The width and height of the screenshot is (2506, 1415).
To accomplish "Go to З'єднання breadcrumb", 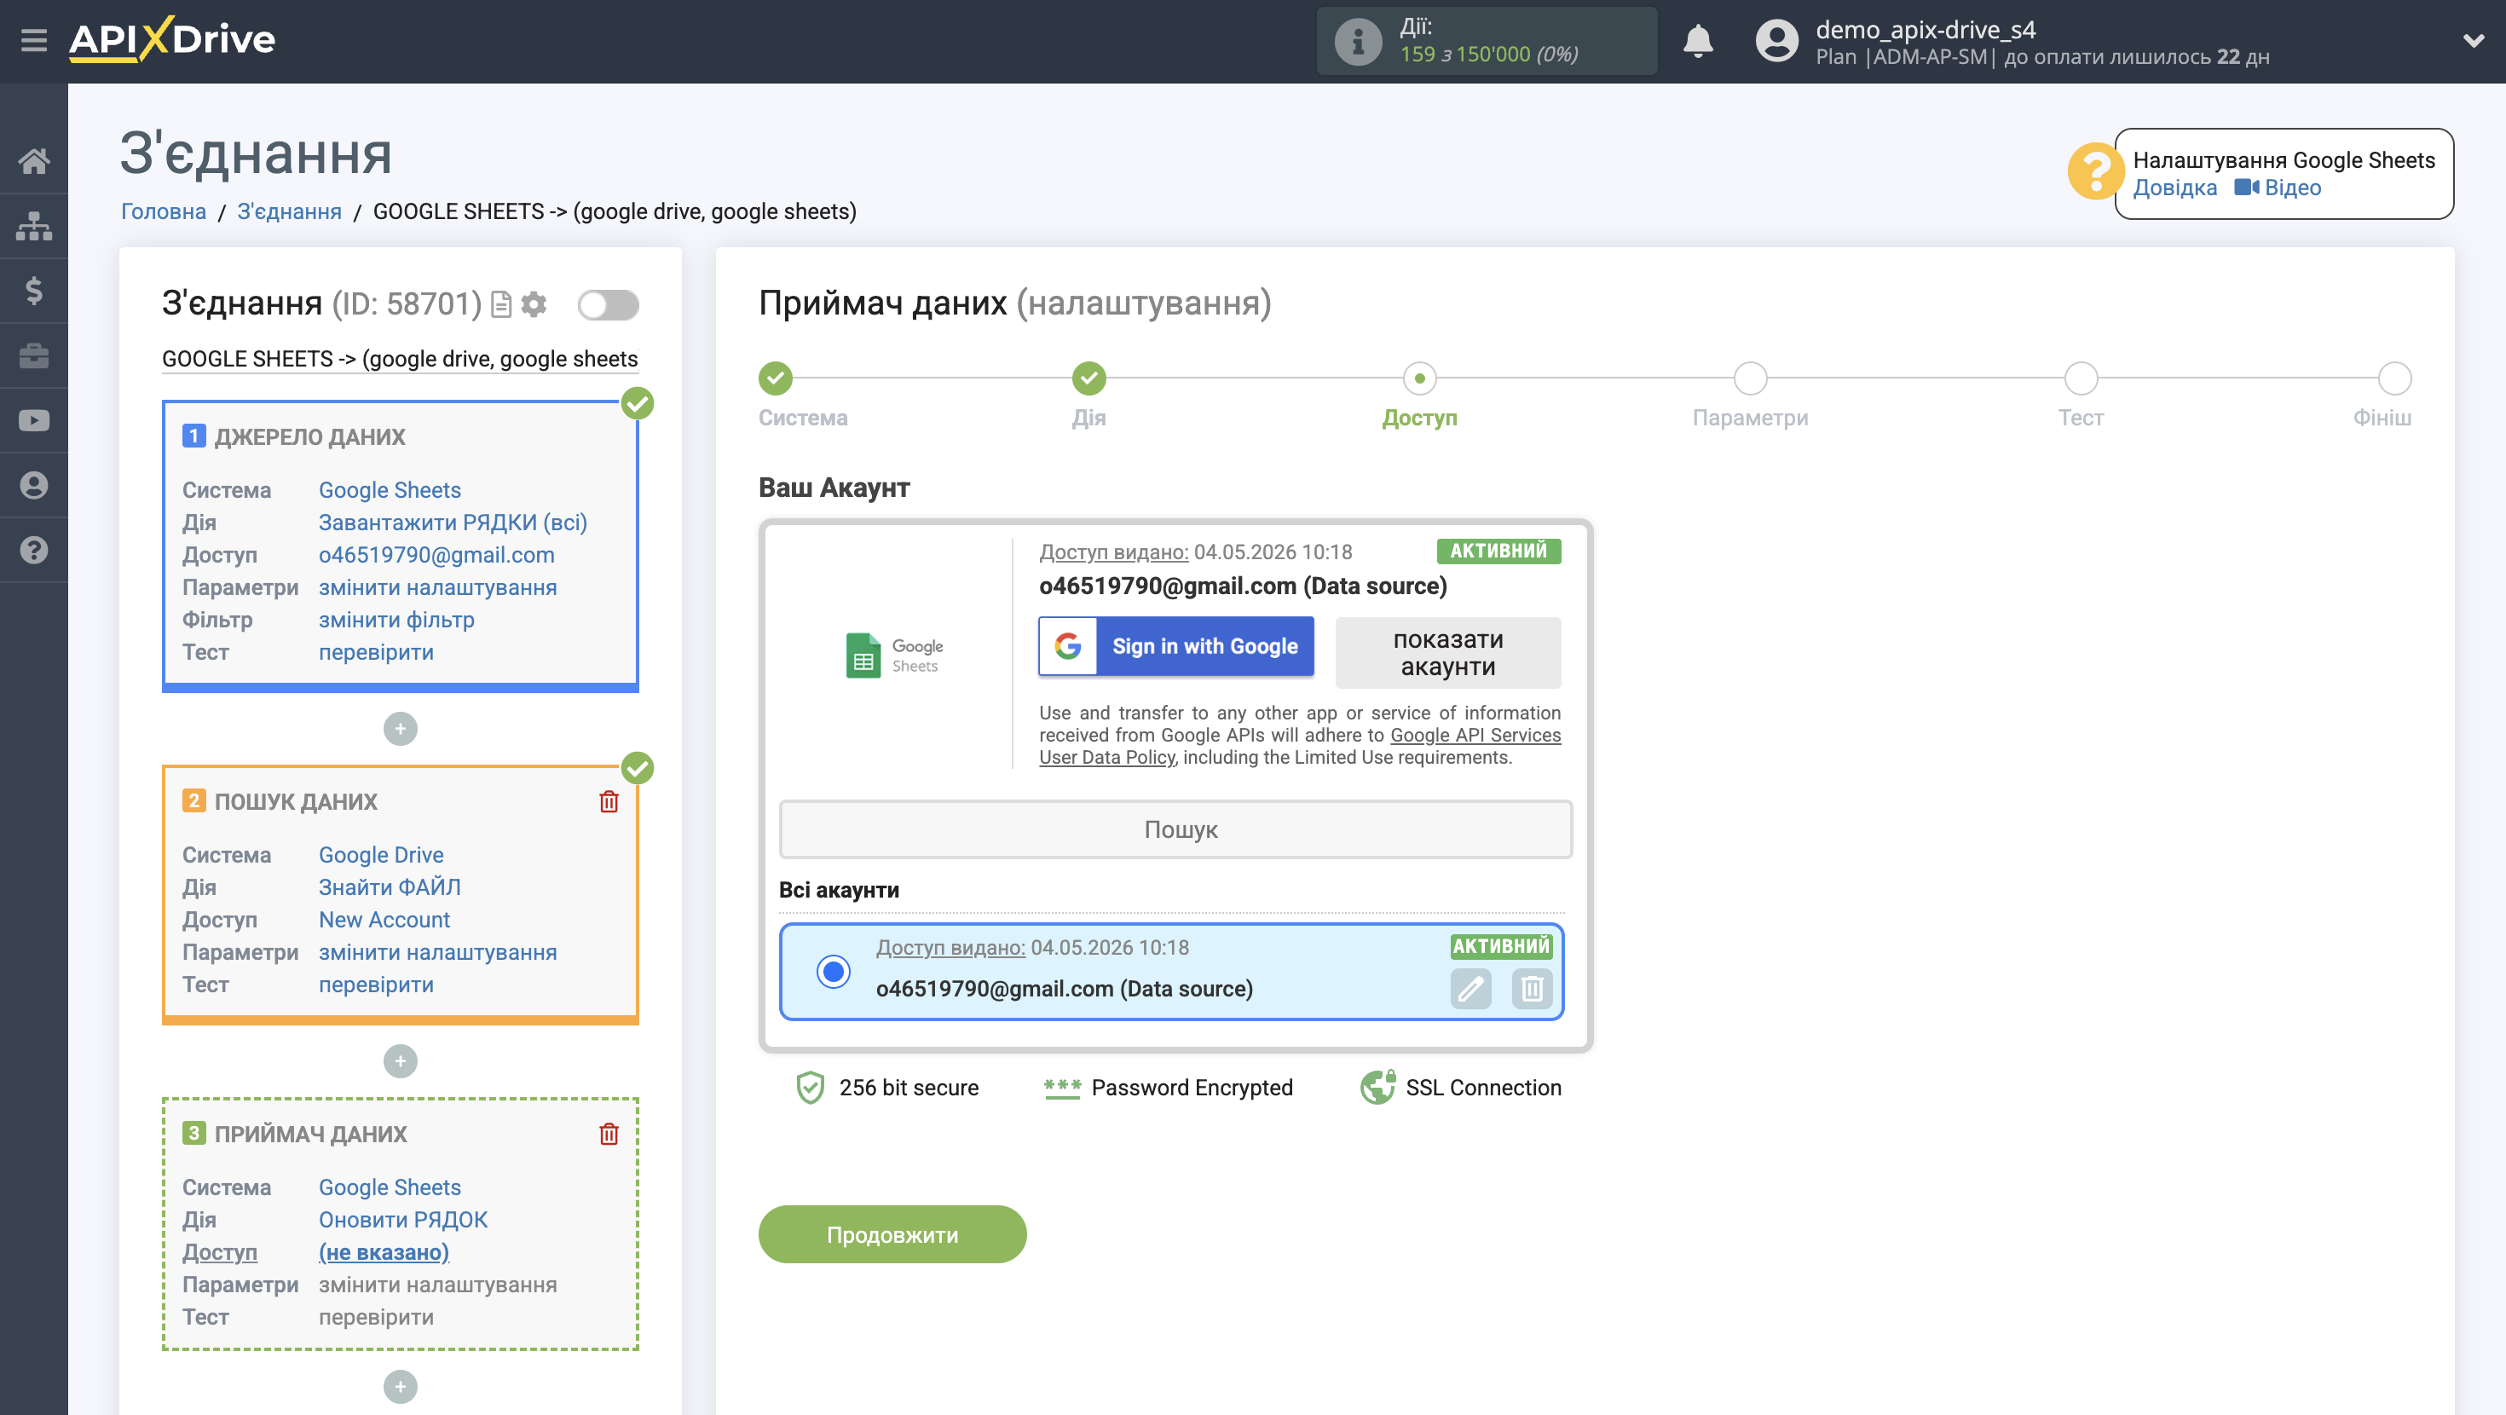I will 289,211.
